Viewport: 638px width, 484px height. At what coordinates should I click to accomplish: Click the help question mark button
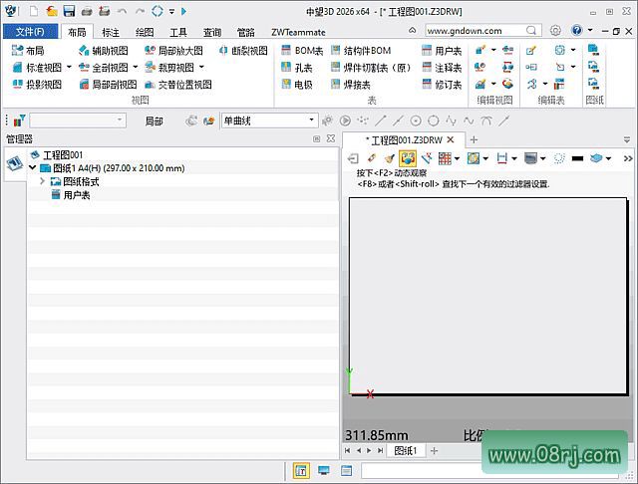[x=577, y=30]
